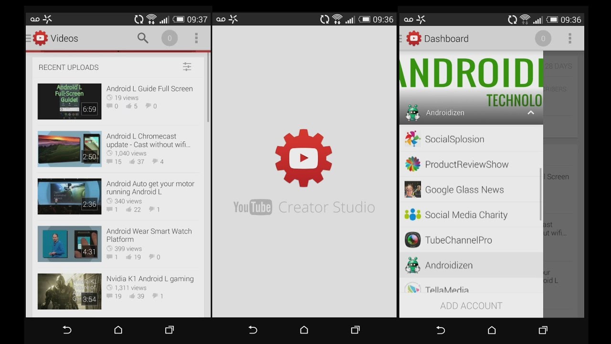Click SocialSplosion pinwheel avatar
Image resolution: width=611 pixels, height=344 pixels.
coord(412,139)
